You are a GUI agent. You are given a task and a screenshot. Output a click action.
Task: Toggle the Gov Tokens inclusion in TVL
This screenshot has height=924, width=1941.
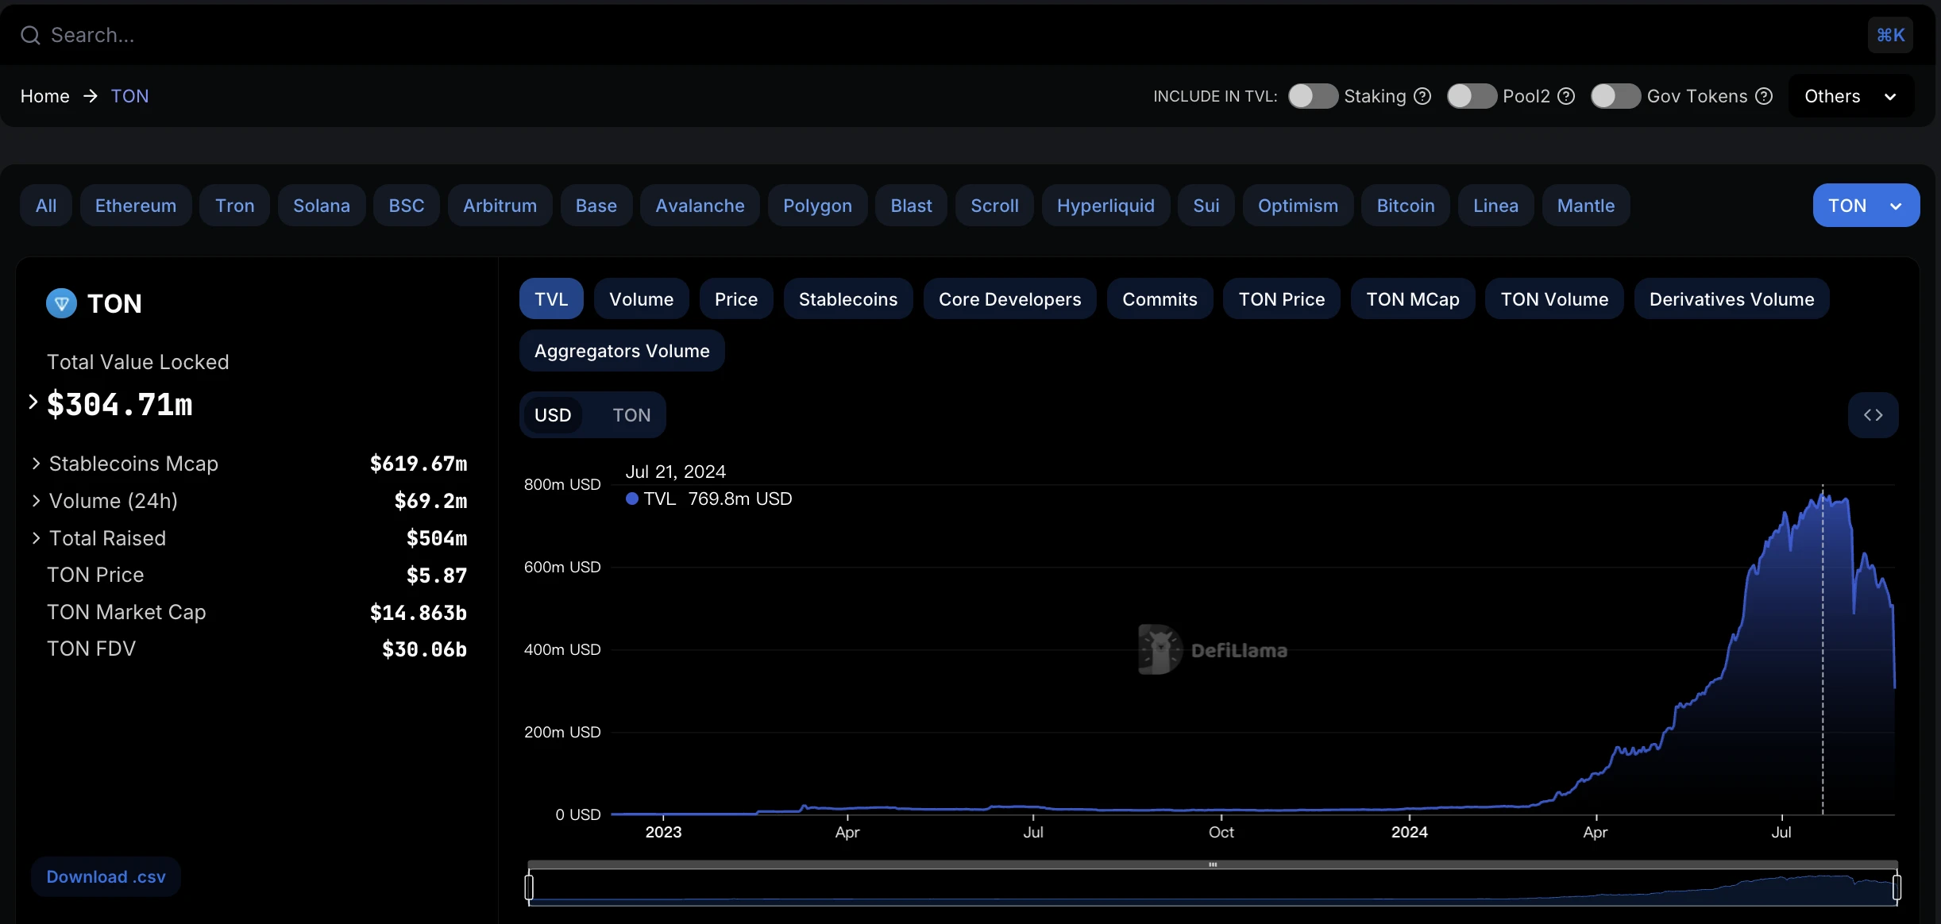[1613, 95]
